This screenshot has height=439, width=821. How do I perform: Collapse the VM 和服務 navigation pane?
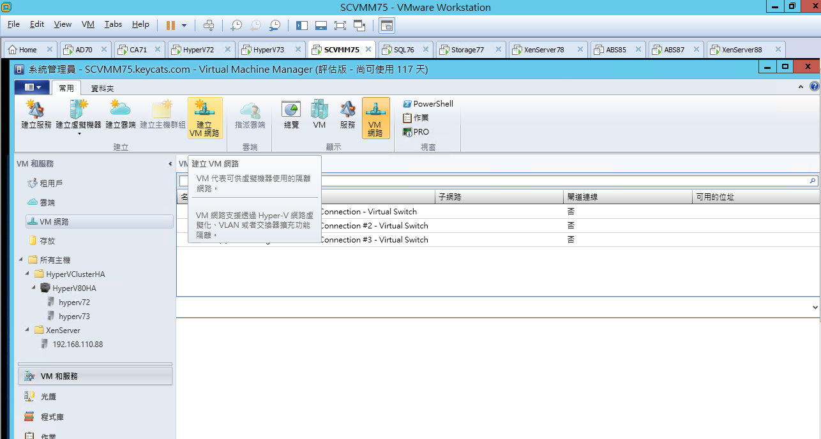click(170, 164)
